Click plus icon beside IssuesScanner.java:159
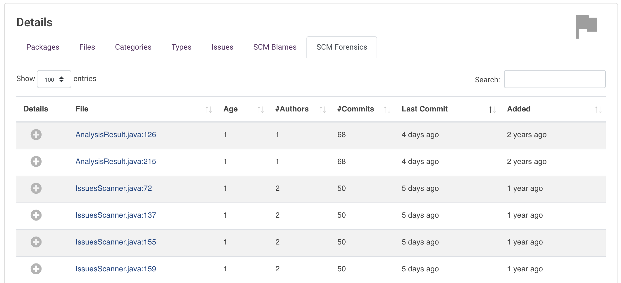Image resolution: width=621 pixels, height=283 pixels. pos(36,269)
